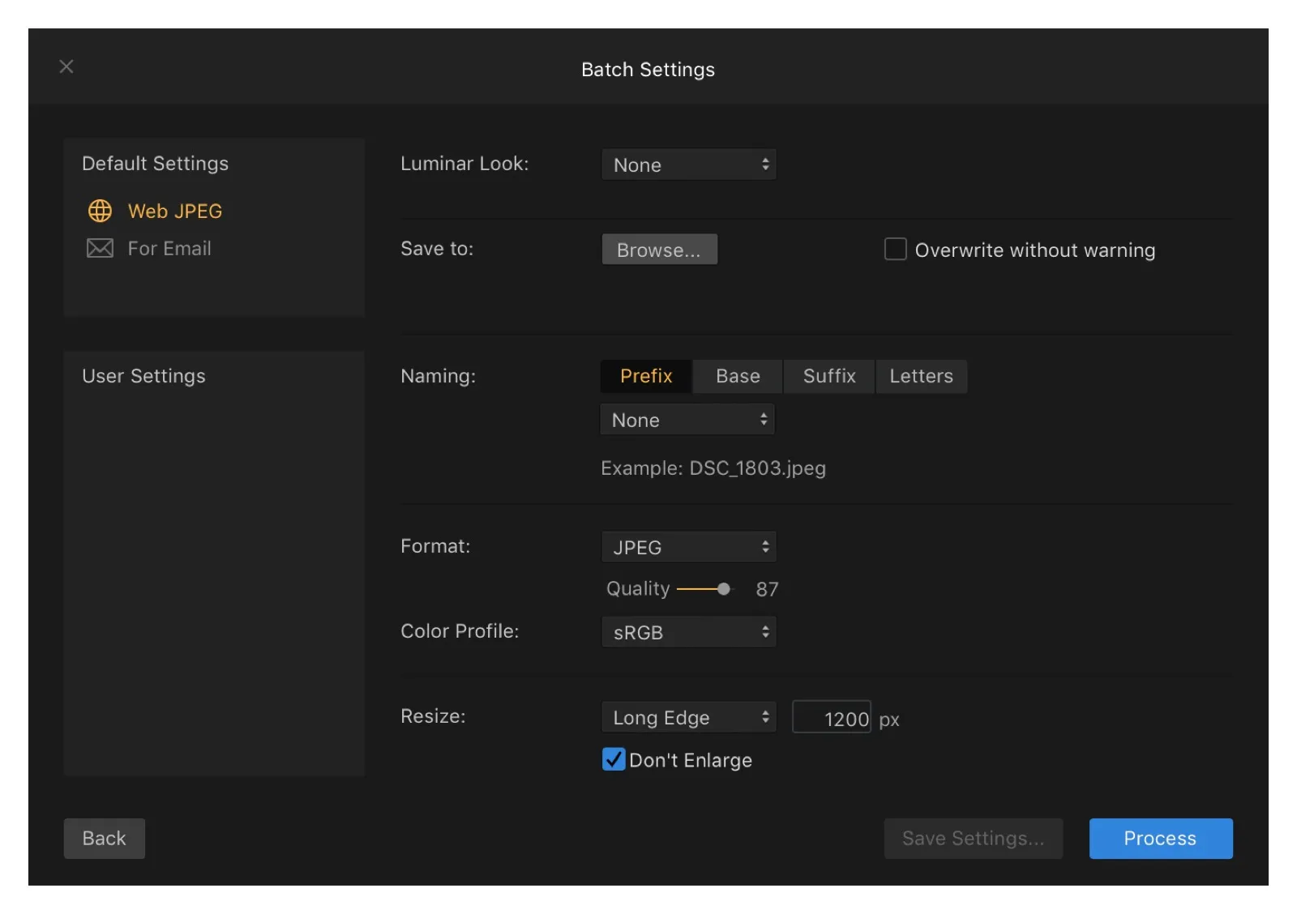Click the globe icon next to Web JPEG
The height and width of the screenshot is (914, 1297).
(x=100, y=211)
